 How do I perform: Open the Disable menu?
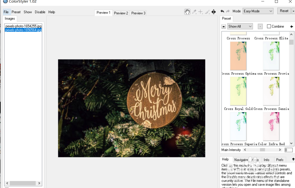[40, 12]
